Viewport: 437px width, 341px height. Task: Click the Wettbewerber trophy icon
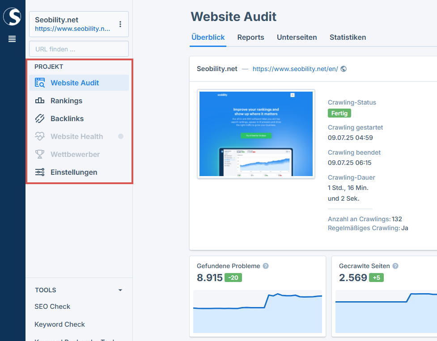tap(40, 154)
